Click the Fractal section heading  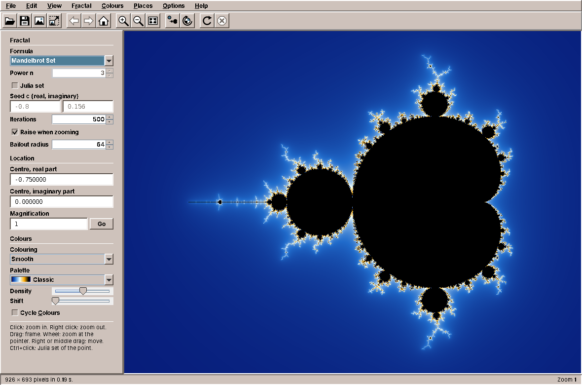pos(20,40)
